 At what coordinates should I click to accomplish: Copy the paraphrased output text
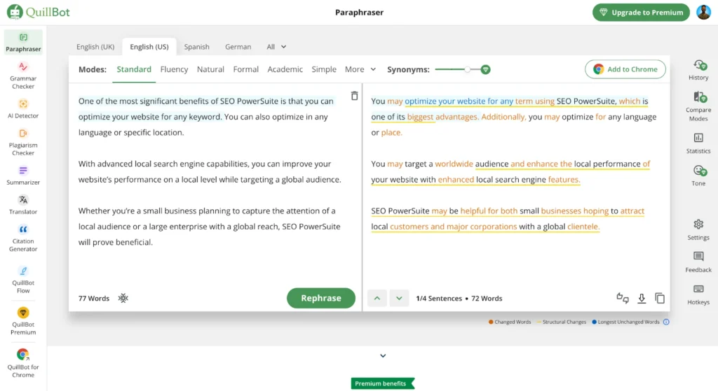[x=660, y=298]
